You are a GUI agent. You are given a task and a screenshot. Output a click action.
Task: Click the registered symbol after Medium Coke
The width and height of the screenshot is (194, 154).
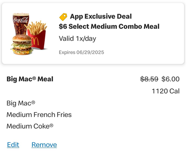coord(51,125)
